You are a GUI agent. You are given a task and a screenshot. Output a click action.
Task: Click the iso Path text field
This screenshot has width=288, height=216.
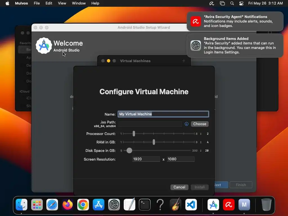(x=150, y=124)
